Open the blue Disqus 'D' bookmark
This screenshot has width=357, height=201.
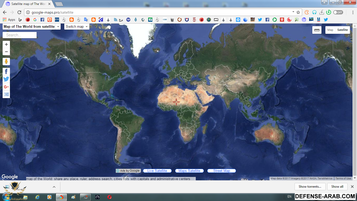[x=238, y=20]
